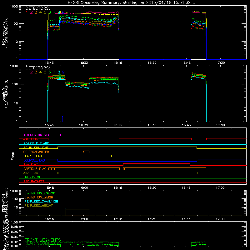Click the BAD_PACKETS flag label
Screen dimensions: 250x250
click(34, 181)
